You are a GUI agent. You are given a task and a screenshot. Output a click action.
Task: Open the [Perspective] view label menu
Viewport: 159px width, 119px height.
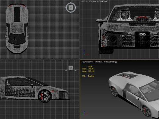point(89,62)
